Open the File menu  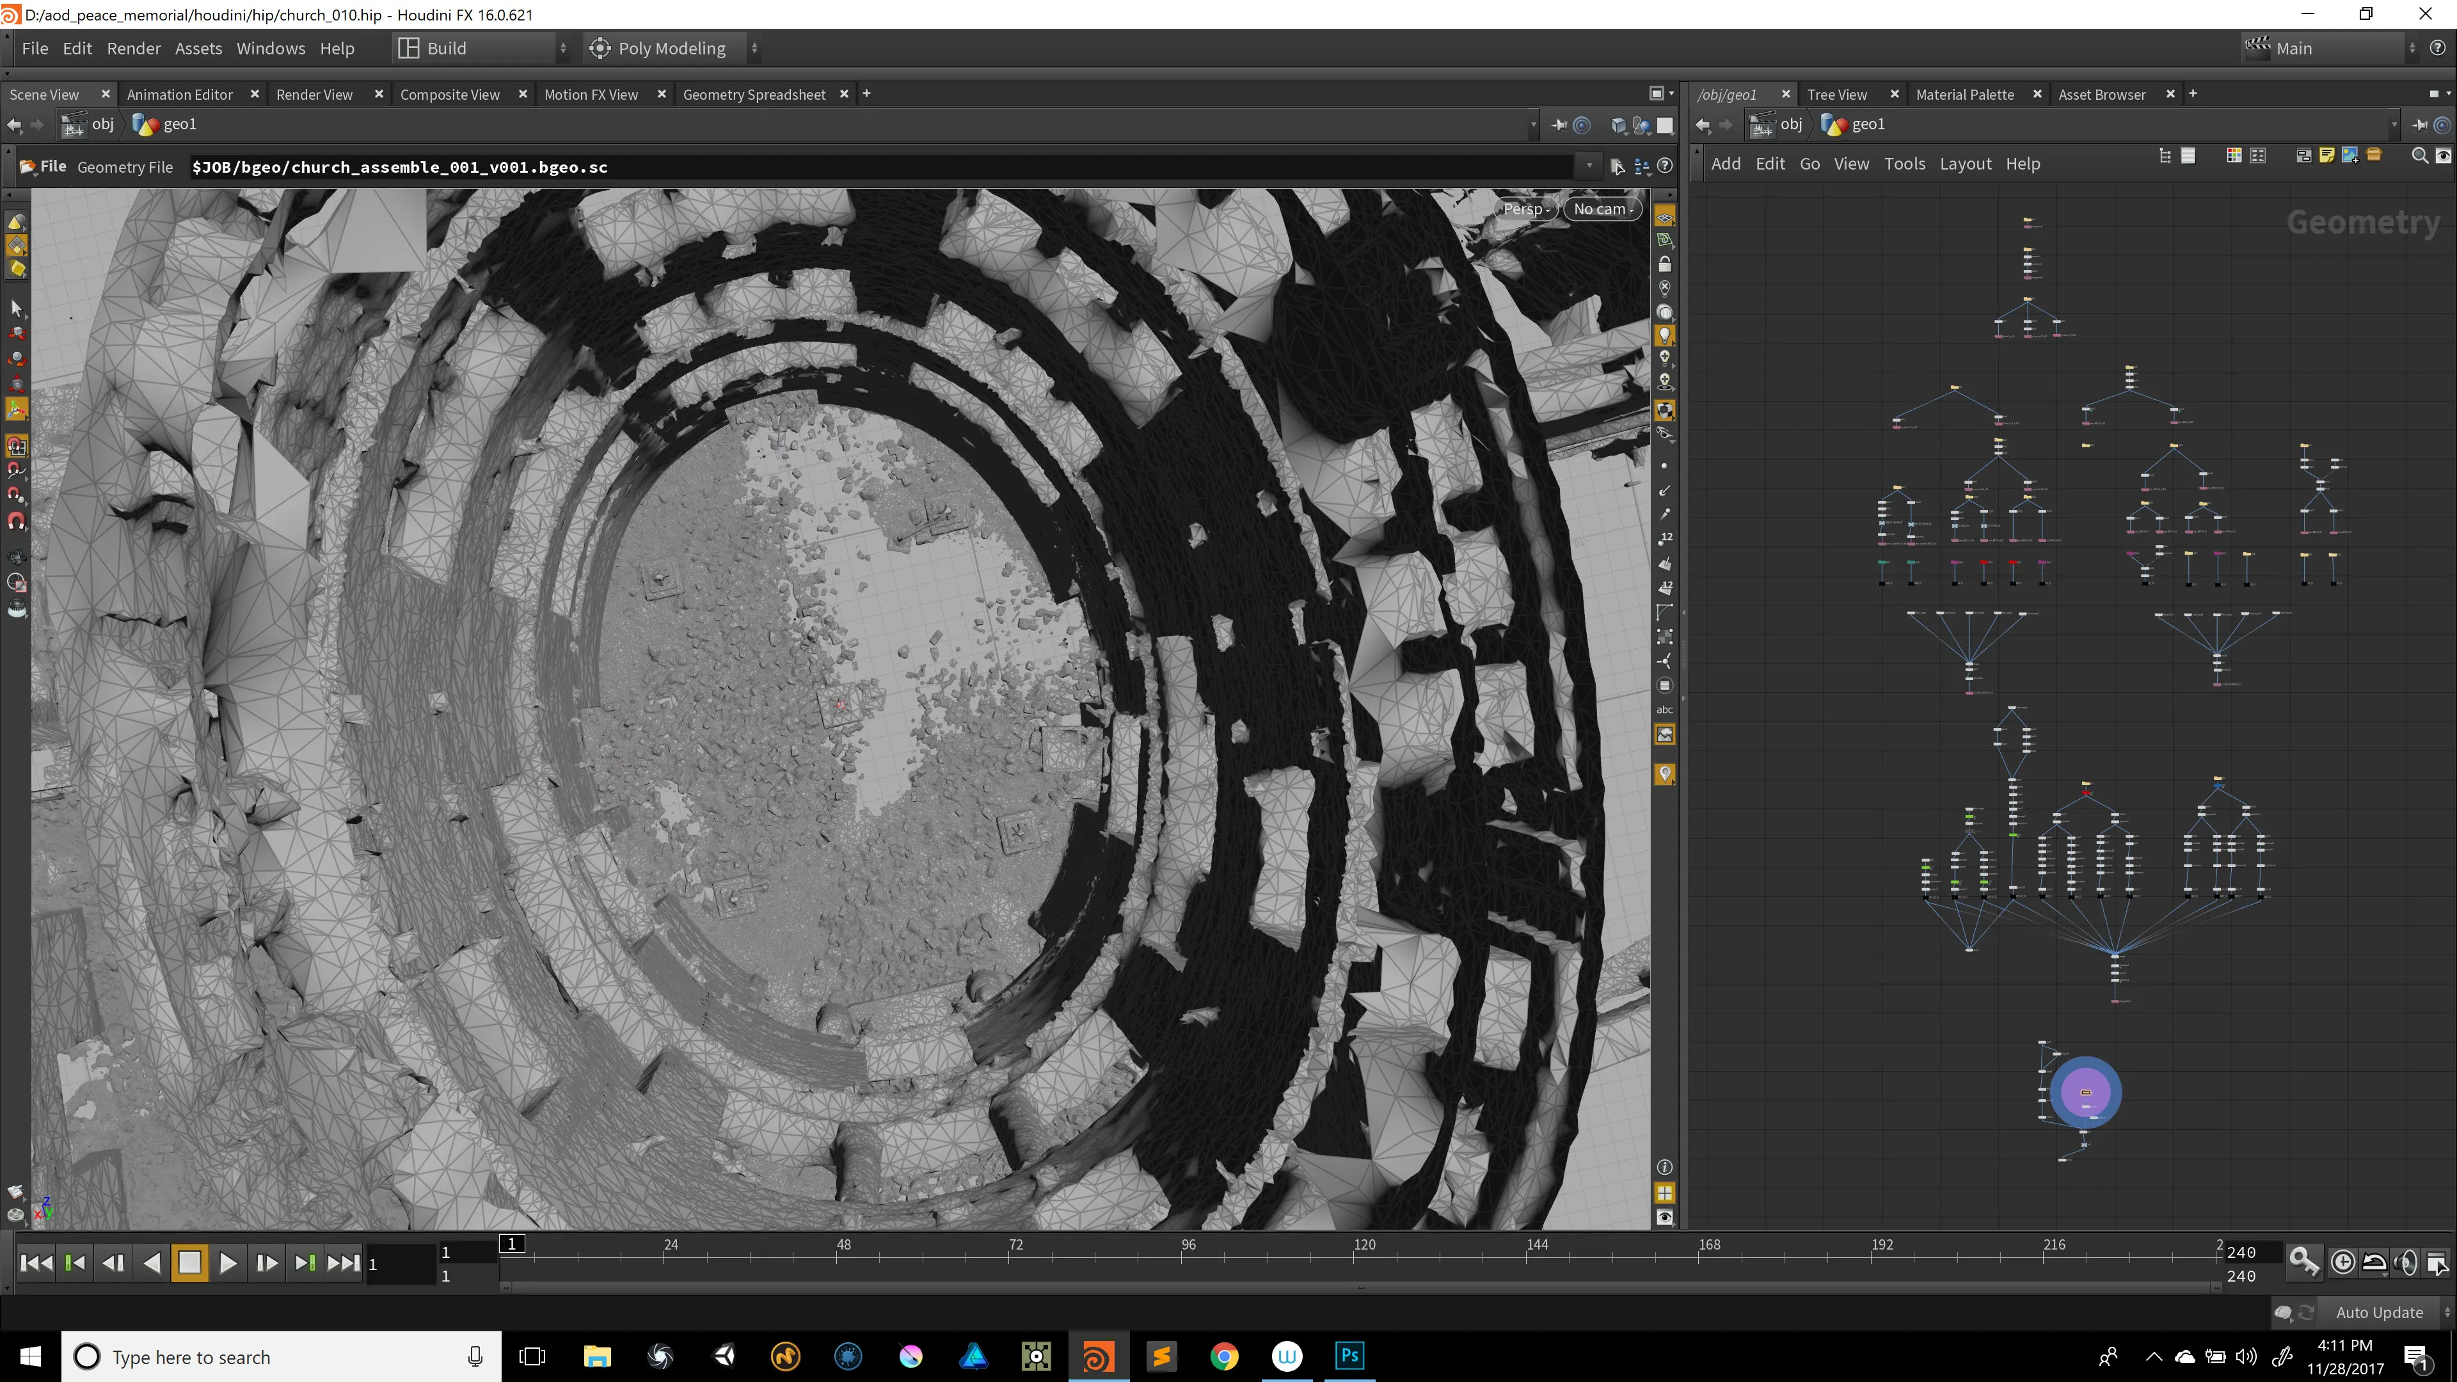click(35, 49)
